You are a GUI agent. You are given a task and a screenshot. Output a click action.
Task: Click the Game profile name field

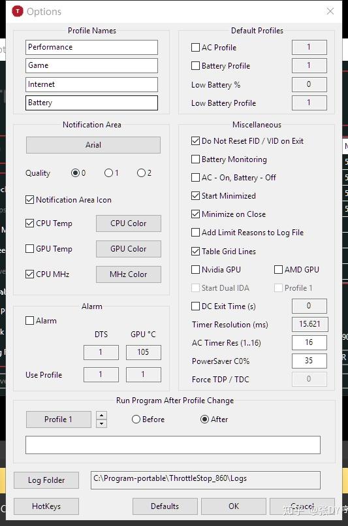tap(91, 66)
